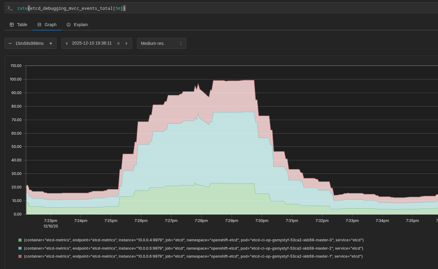Edit the 2025-12-10 19:38:11 end time

tap(92, 43)
